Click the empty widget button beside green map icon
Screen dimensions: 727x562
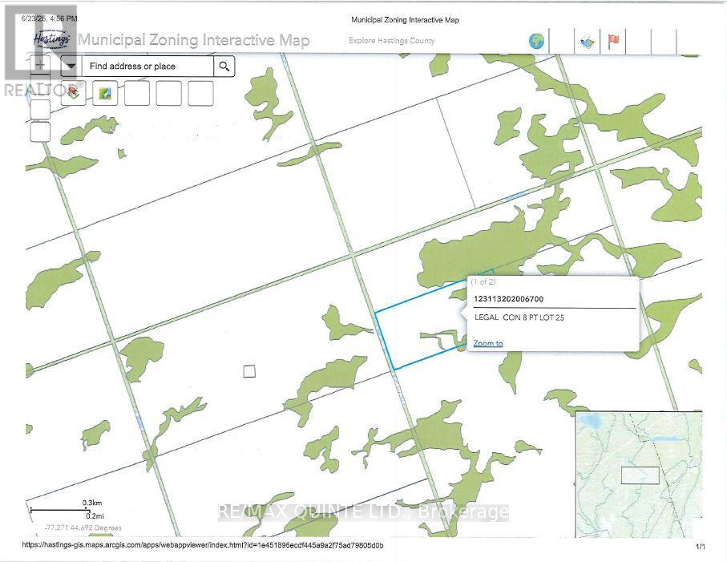(x=137, y=94)
